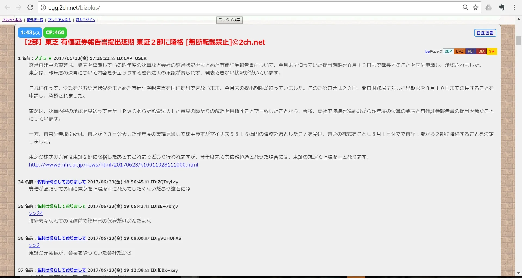
Task: Open site info icon beside the URL
Action: 43,8
